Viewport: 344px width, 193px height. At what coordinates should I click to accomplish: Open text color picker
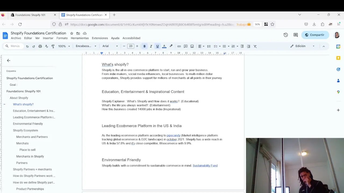164,46
